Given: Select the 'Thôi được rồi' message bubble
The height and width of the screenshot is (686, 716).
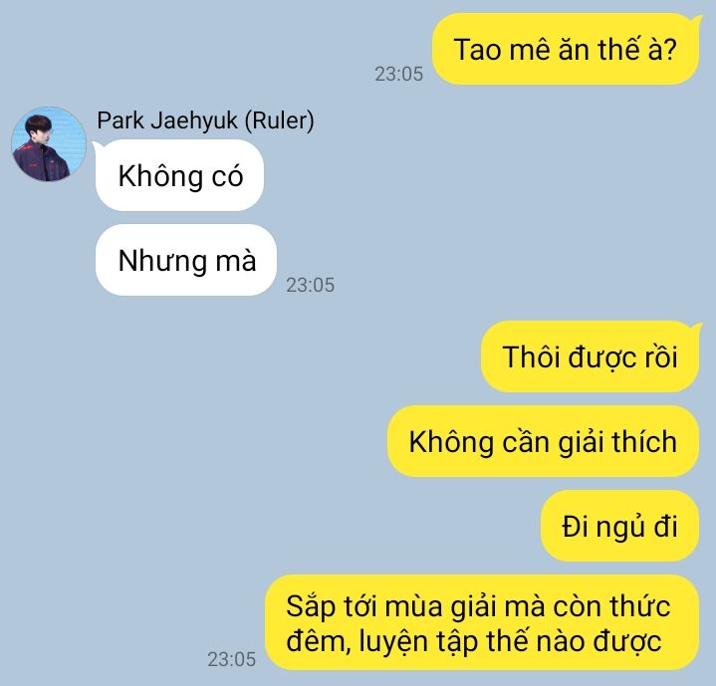Looking at the screenshot, I should pyautogui.click(x=590, y=356).
